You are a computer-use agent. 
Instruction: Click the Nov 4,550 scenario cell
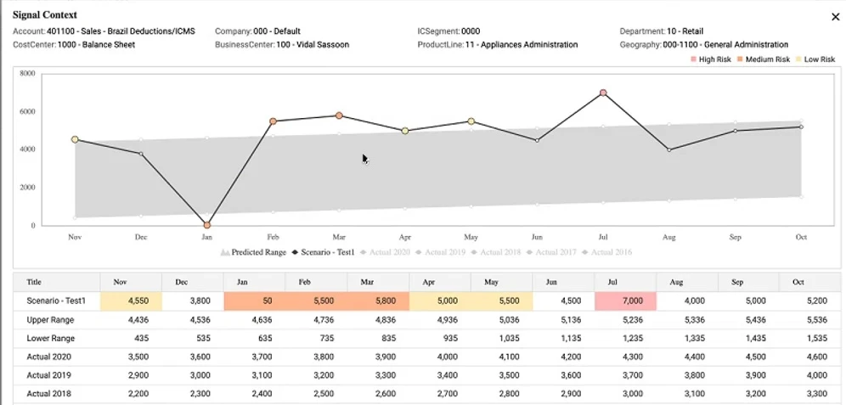pos(131,301)
